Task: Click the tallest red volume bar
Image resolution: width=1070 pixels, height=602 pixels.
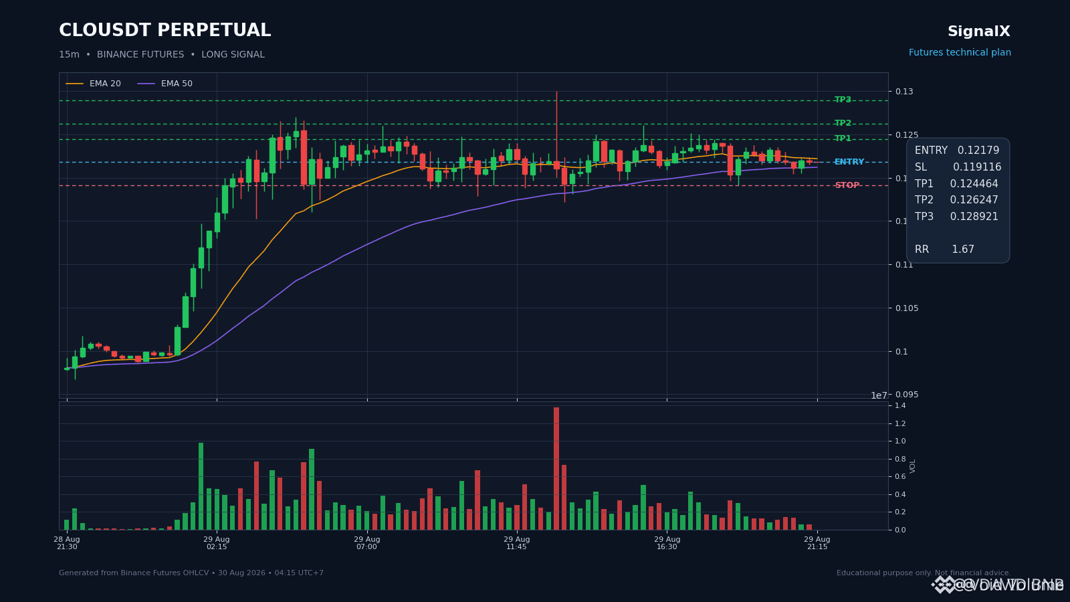Action: (x=556, y=468)
